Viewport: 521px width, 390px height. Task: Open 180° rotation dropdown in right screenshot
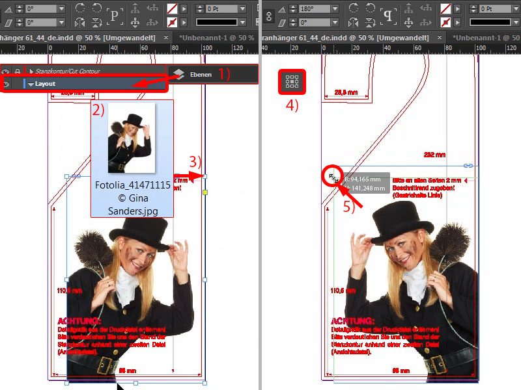pos(335,8)
